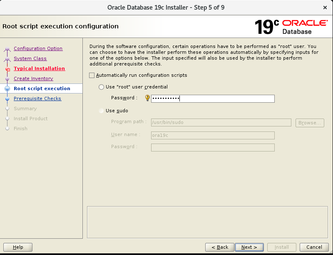This screenshot has width=333, height=255.
Task: Select Root script execution step
Action: [42, 88]
